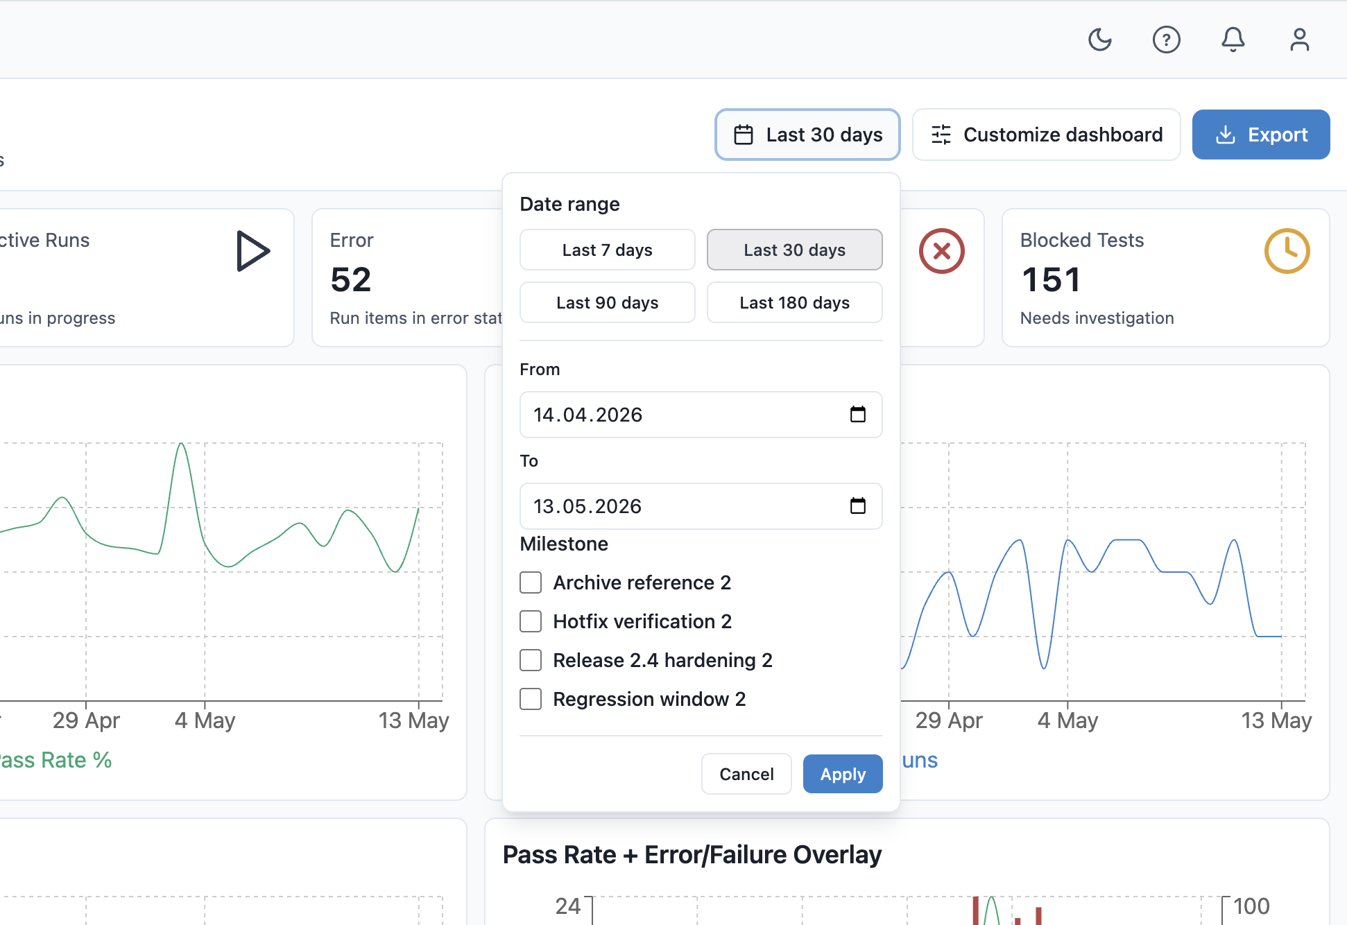Open help question mark icon
The image size is (1347, 925).
point(1167,40)
